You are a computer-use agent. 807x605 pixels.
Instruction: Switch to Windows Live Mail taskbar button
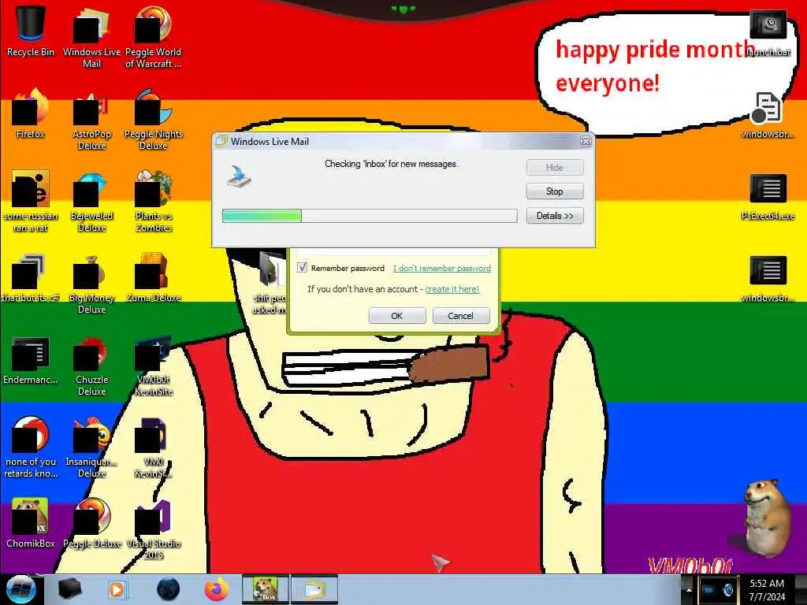click(x=314, y=589)
